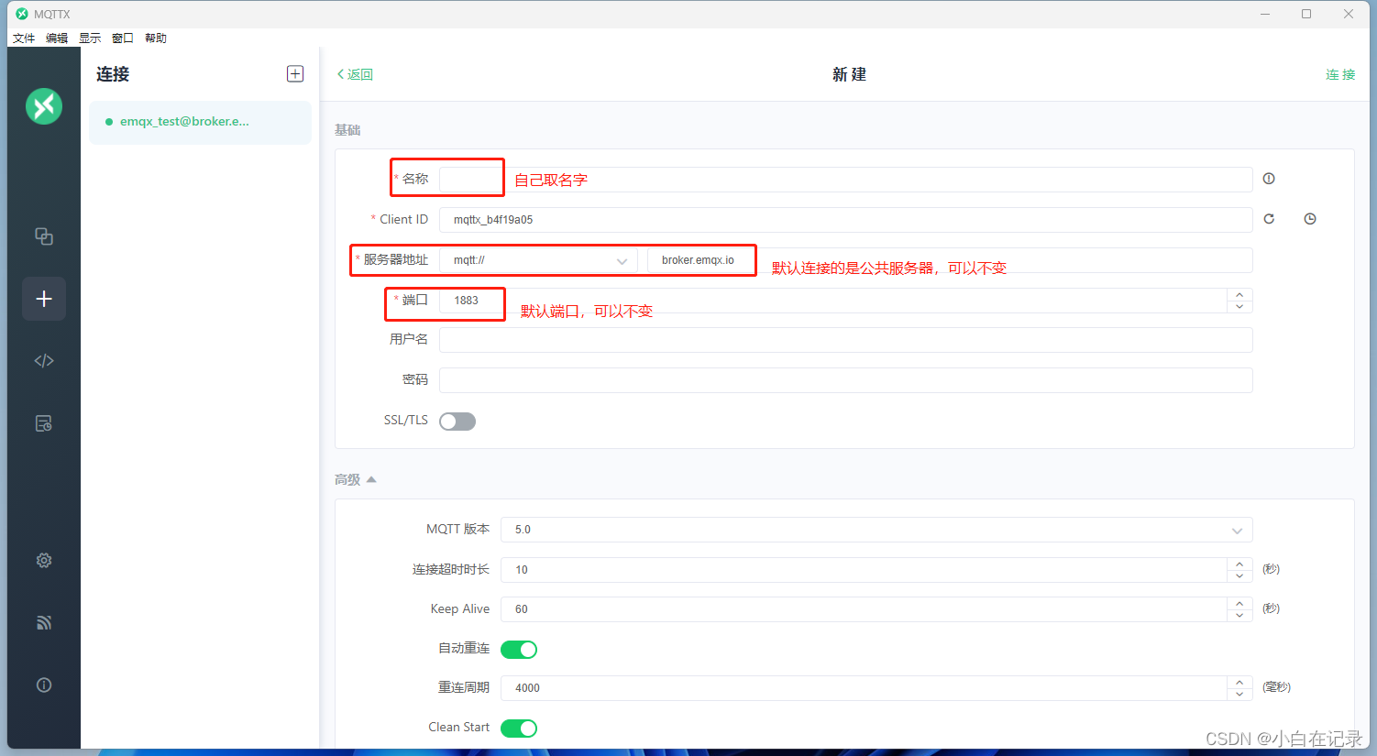This screenshot has height=756, width=1377.
Task: Open the Log page sidebar icon
Action: (44, 423)
